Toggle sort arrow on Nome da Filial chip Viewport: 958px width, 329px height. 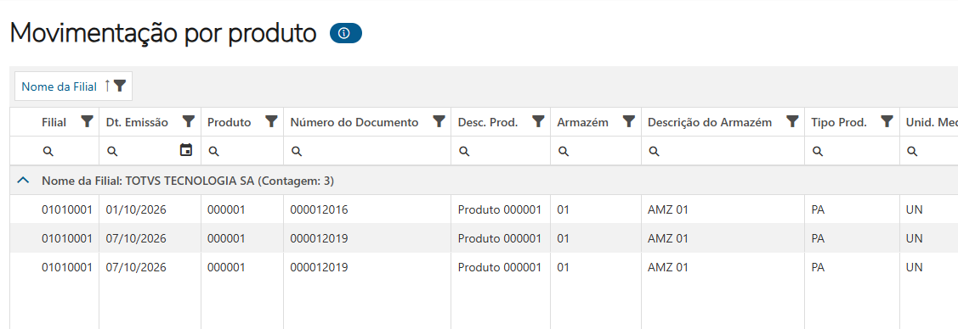(x=107, y=86)
